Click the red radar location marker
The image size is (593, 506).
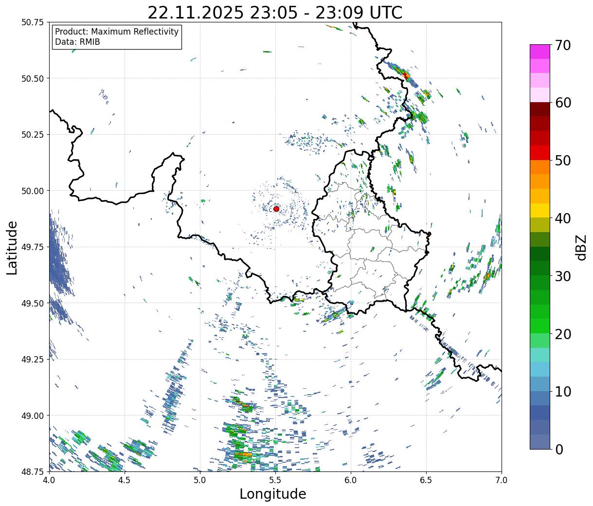pyautogui.click(x=276, y=209)
